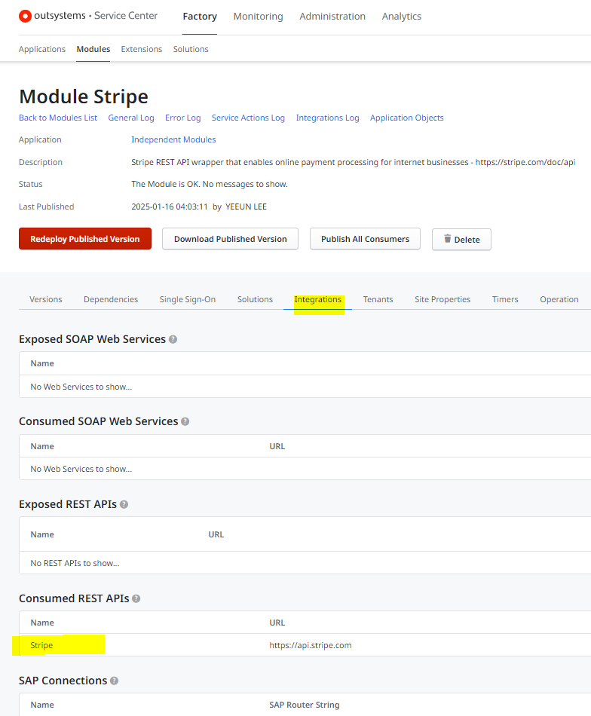
Task: Open help icon for Consumed SOAP Web Services
Action: coord(185,421)
